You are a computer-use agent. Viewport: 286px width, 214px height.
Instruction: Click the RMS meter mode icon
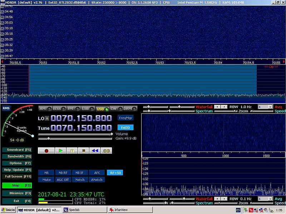[x=6, y=108]
